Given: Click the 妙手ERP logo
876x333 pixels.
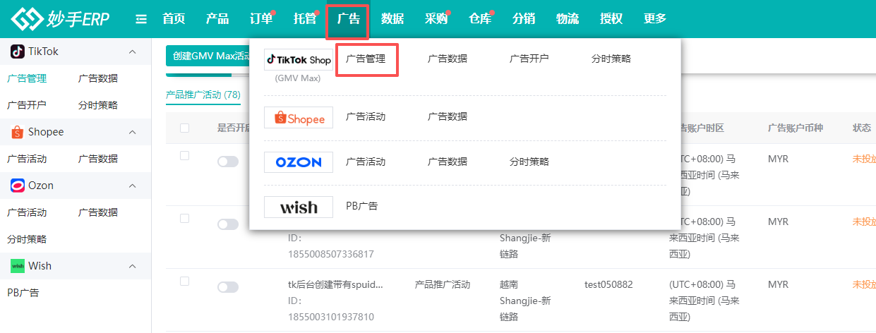Looking at the screenshot, I should click(61, 19).
